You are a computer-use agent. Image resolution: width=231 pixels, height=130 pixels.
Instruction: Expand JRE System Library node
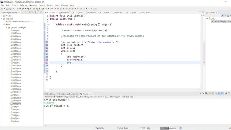tap(4, 22)
